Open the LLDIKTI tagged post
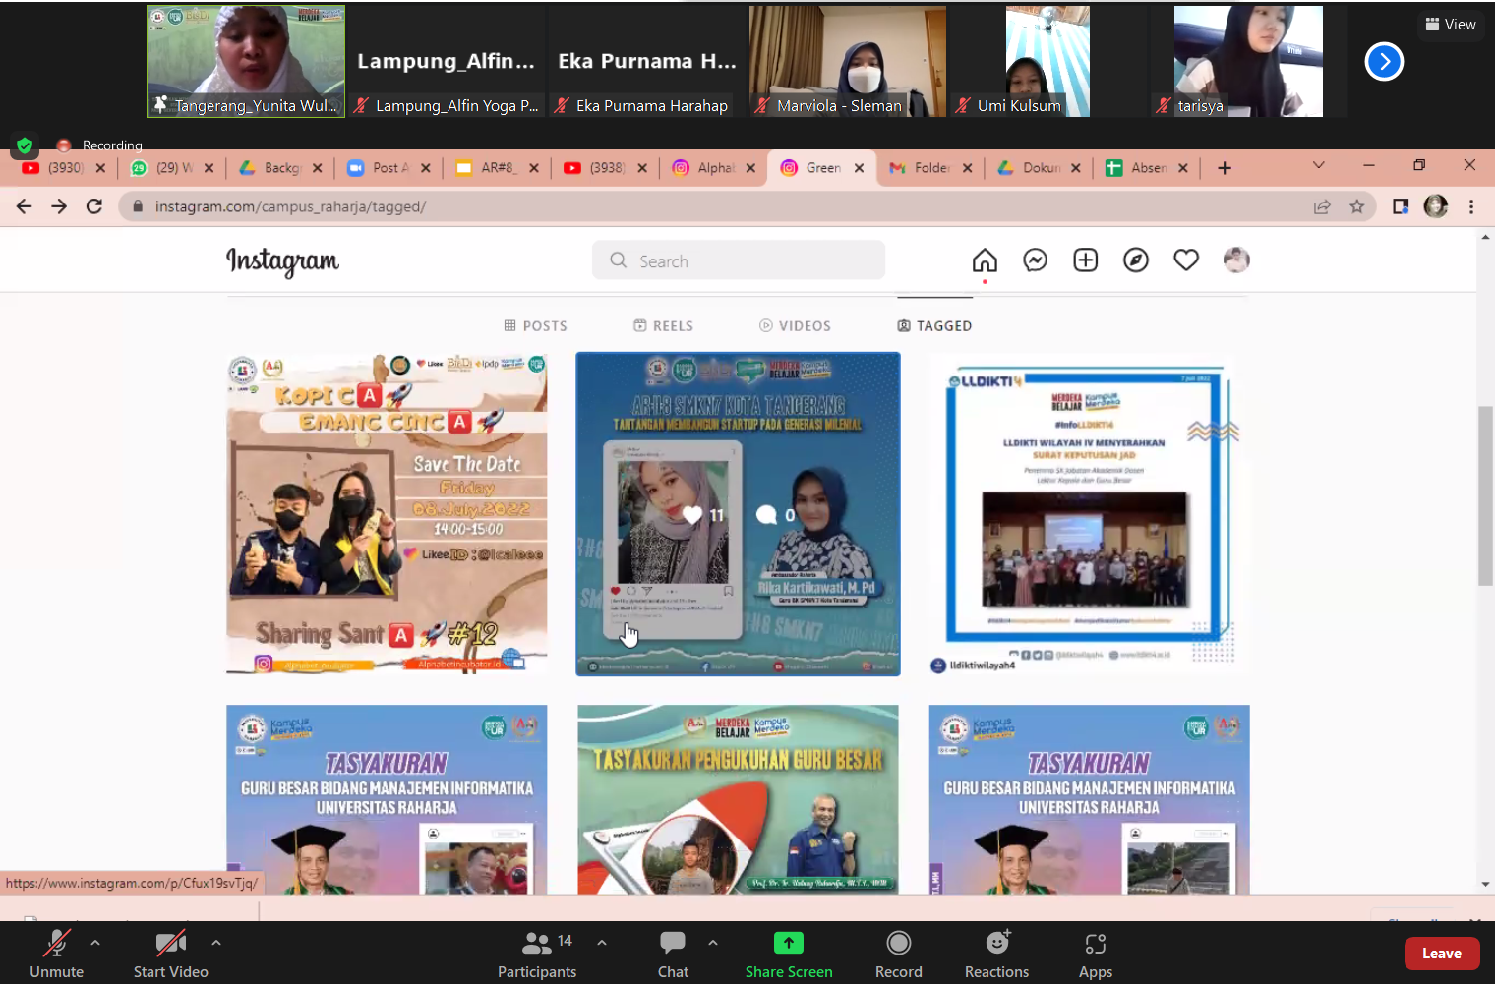Image resolution: width=1496 pixels, height=984 pixels. pos(1089,513)
